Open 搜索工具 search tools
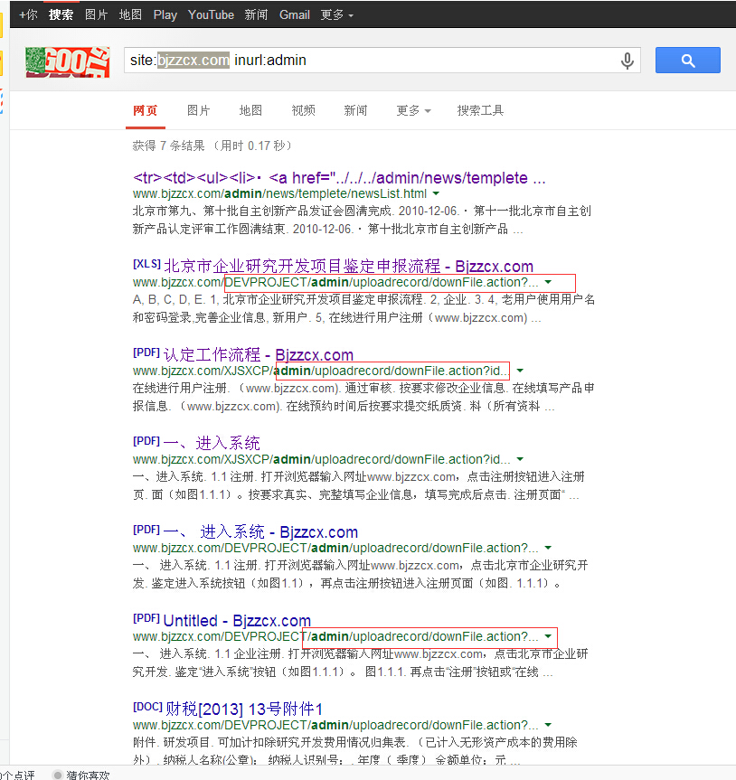This screenshot has height=780, width=736. point(481,110)
